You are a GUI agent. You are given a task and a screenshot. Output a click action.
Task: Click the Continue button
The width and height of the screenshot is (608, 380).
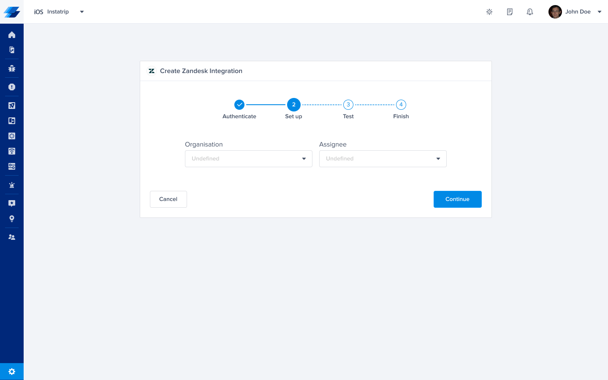457,199
